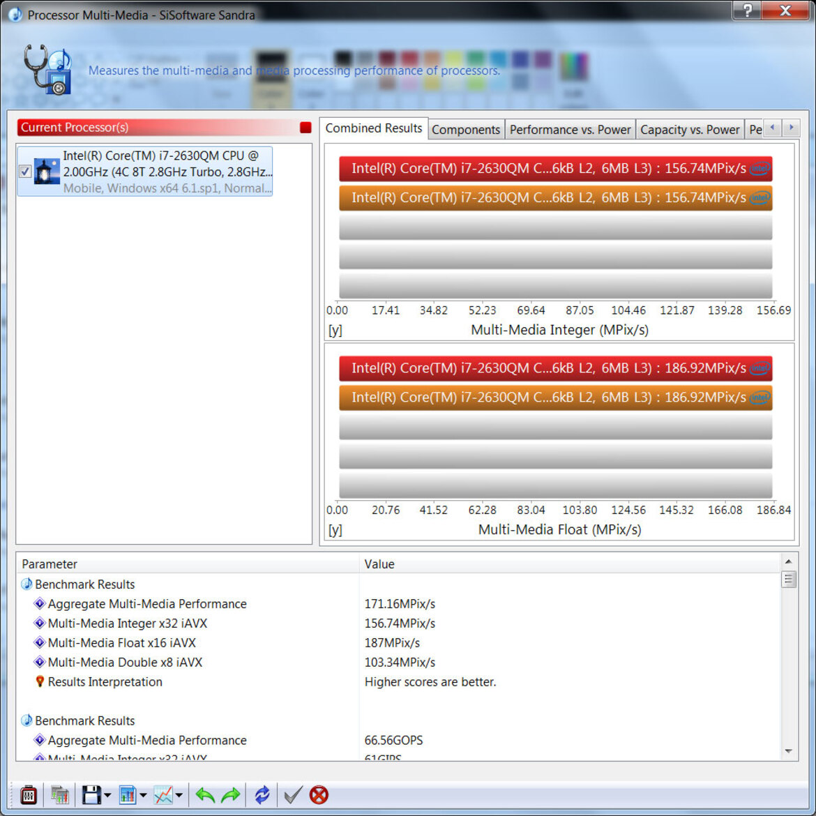
Task: Save results with the floppy disk icon
Action: pyautogui.click(x=91, y=794)
